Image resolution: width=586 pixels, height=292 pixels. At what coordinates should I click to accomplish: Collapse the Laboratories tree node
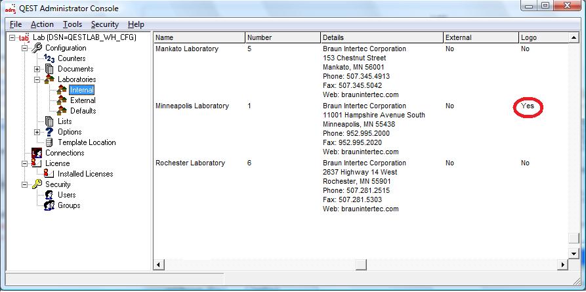point(37,79)
